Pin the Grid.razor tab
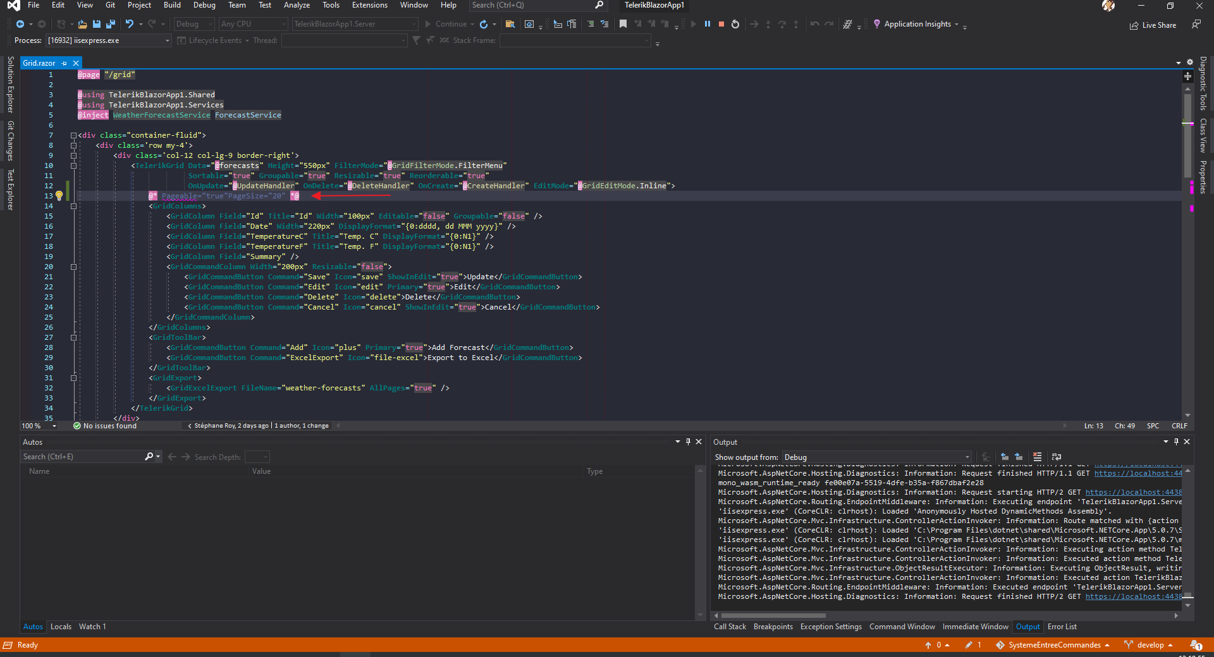Screen dimensions: 1214x657 pyautogui.click(x=64, y=63)
